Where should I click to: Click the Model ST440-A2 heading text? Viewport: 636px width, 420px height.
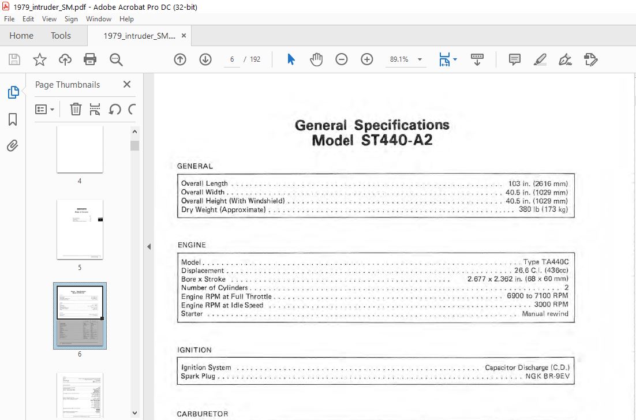[x=372, y=140]
